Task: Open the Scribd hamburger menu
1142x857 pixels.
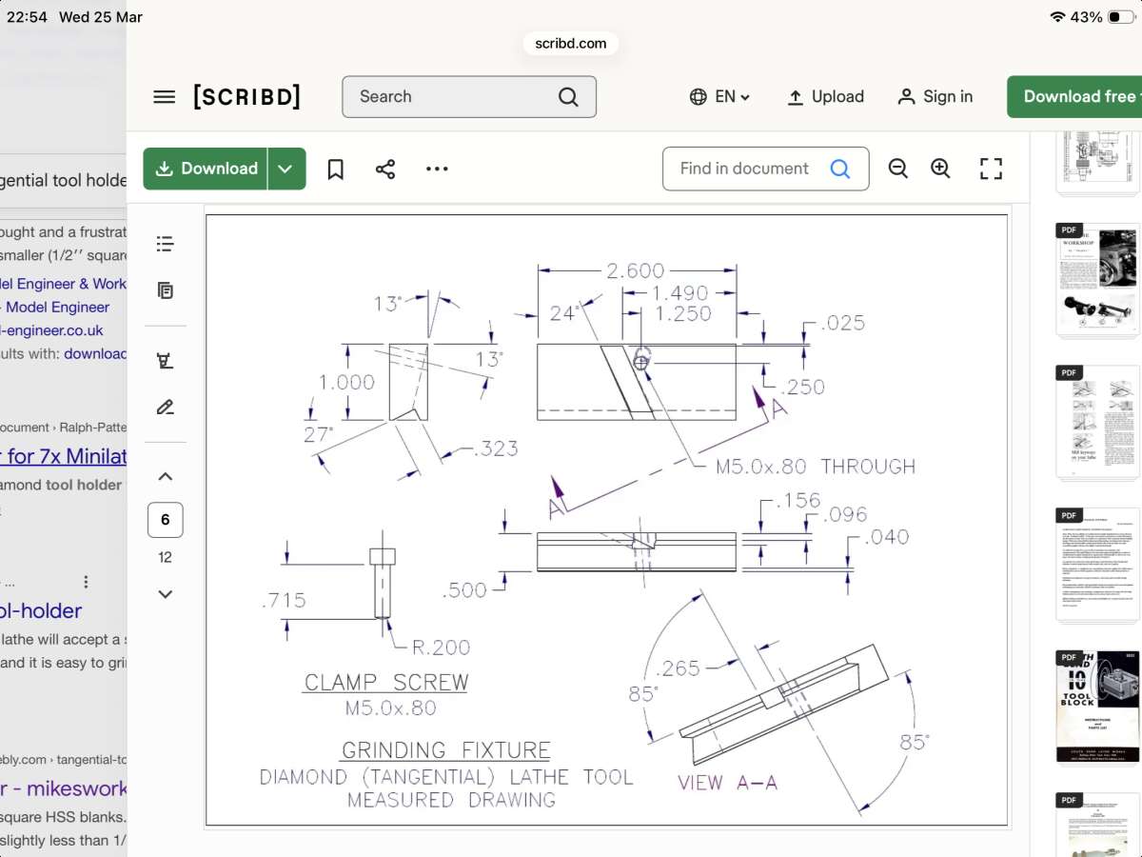Action: pyautogui.click(x=165, y=97)
